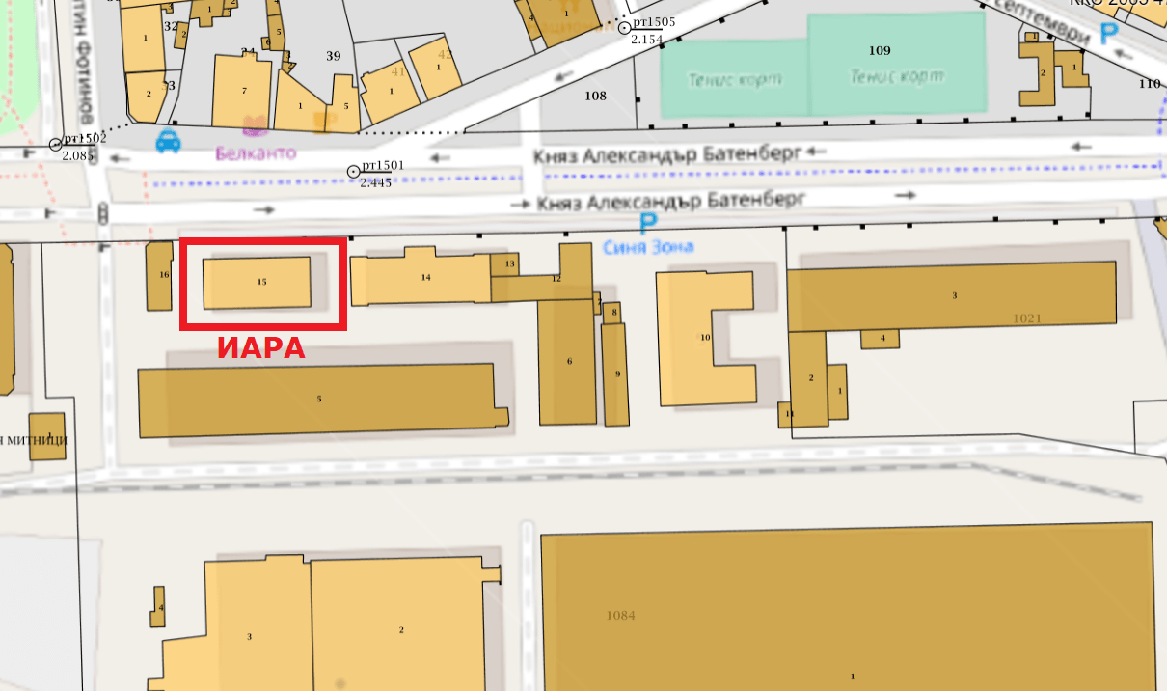
Task: Select the right Тенис корт under 109
Action: (x=897, y=75)
